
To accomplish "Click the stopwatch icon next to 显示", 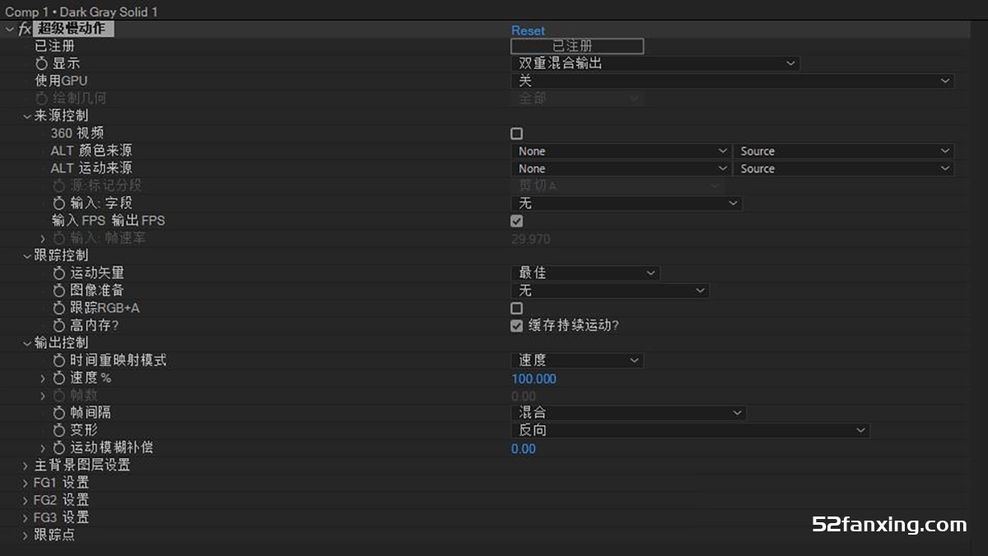I will pyautogui.click(x=41, y=63).
